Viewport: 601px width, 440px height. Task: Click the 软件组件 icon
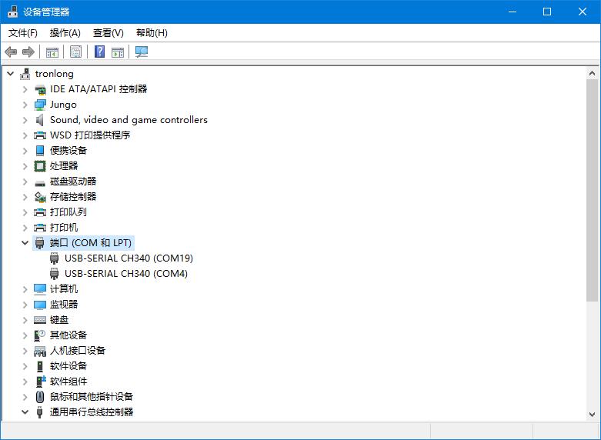pyautogui.click(x=40, y=382)
